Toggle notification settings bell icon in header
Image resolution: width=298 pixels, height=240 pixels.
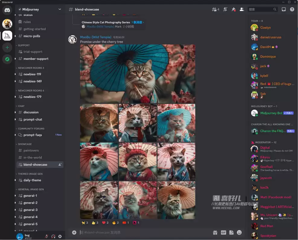[225, 9]
